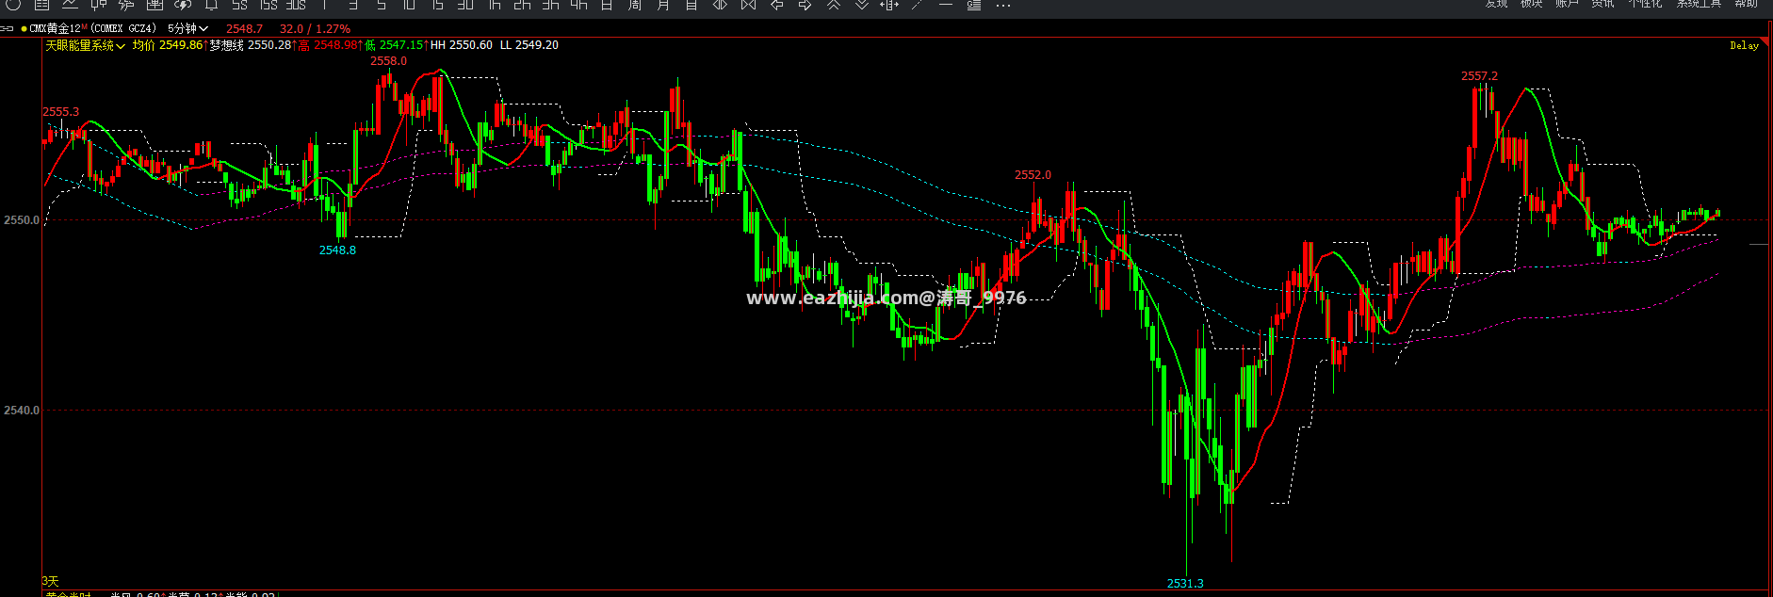
Task: Select the 30S period button
Action: tap(296, 5)
